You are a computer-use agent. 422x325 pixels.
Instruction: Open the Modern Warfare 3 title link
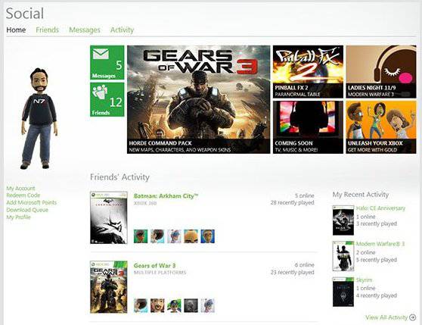coord(380,244)
